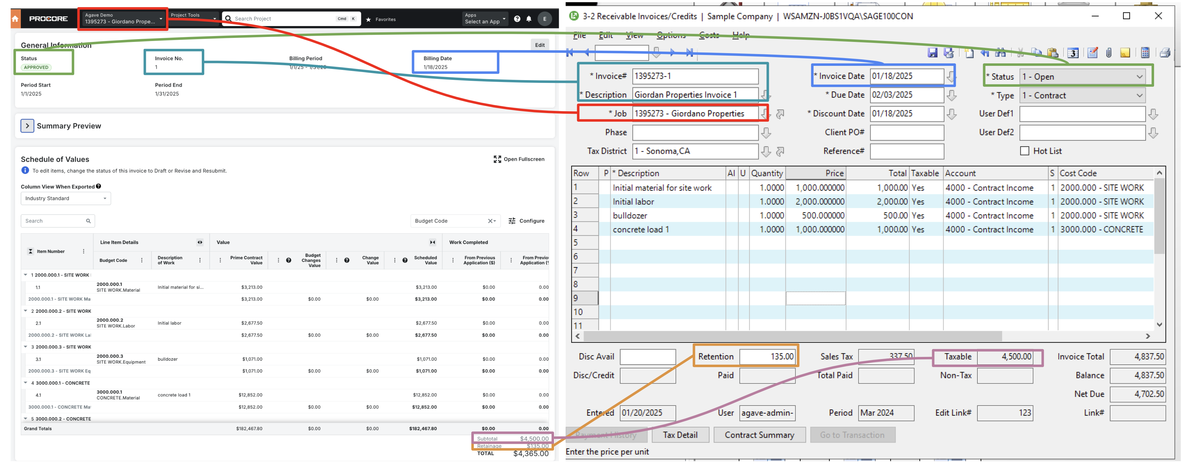Image resolution: width=1192 pixels, height=469 pixels.
Task: Collapse the 1 2000.000.1 - SITE WORK group
Action: click(26, 275)
